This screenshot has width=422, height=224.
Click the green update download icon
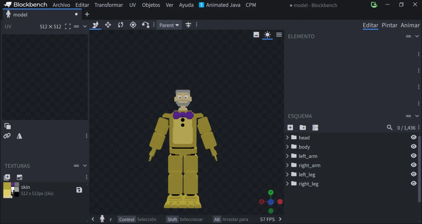[x=374, y=5]
